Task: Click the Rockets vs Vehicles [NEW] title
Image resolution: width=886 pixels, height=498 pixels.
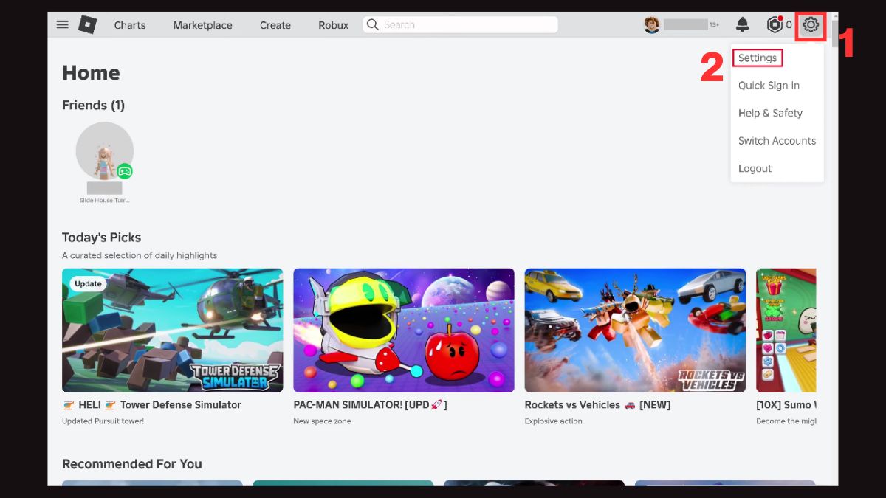Action: pyautogui.click(x=599, y=404)
